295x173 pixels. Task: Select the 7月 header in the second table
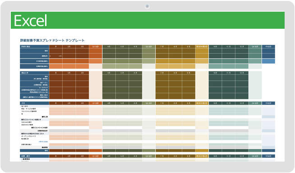[x=162, y=73]
